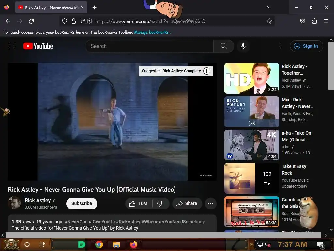Click horizontal scrollbar left arrow
Screen dimensions: 334x251
(x=3, y=235)
